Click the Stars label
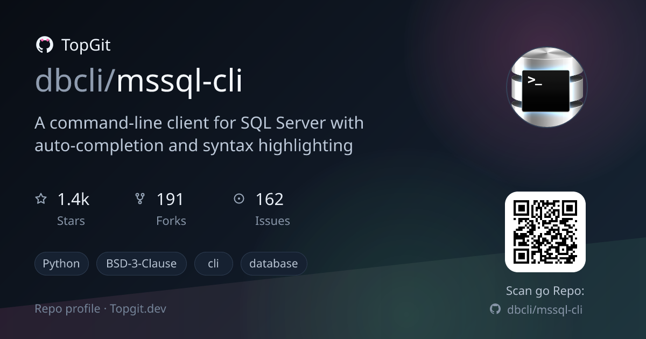Viewport: 646px width, 339px height. [x=71, y=221]
